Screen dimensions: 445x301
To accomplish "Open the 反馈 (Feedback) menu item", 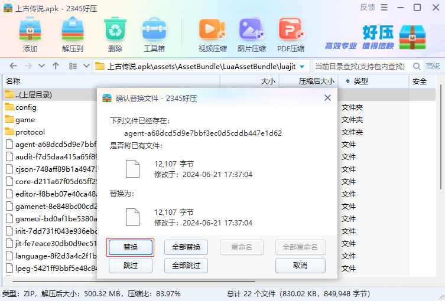I will pyautogui.click(x=367, y=8).
